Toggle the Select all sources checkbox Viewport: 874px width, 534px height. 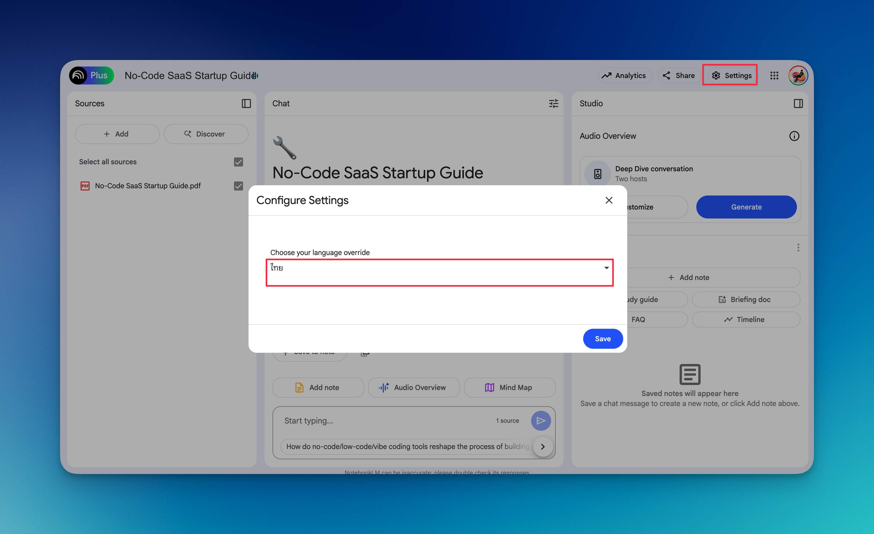point(238,162)
